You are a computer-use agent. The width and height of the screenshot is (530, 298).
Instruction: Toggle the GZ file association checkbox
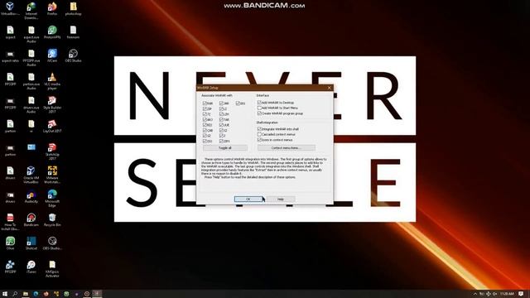pos(205,136)
